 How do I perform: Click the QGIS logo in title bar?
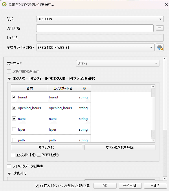click(4, 5)
